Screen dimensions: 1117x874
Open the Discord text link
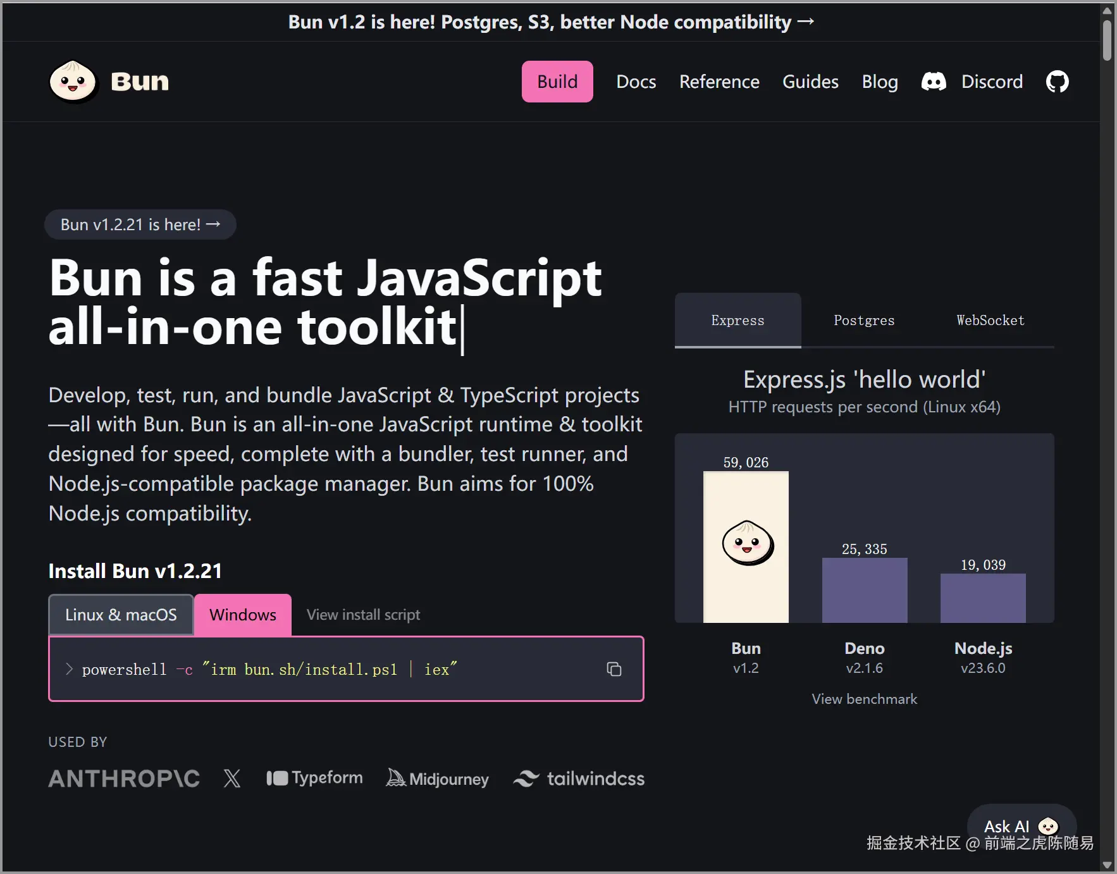click(992, 82)
